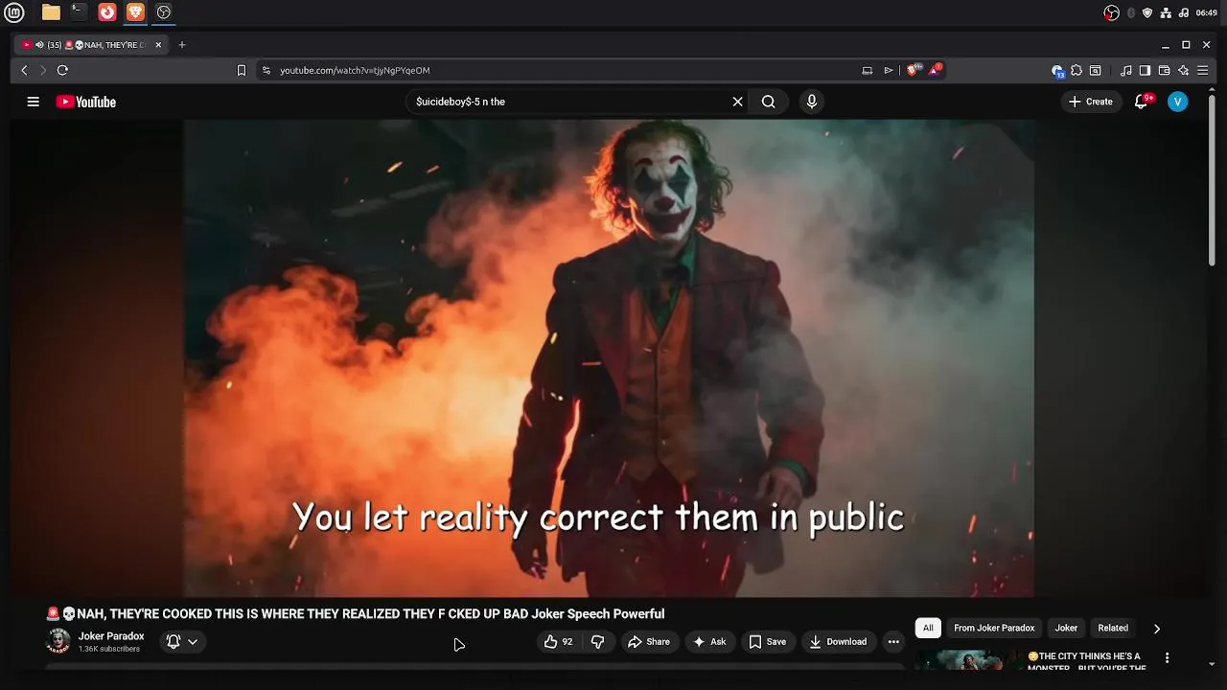Screen dimensions: 1227x690
Task: Open options for THE CITY THINKS video
Action: coord(1167,658)
